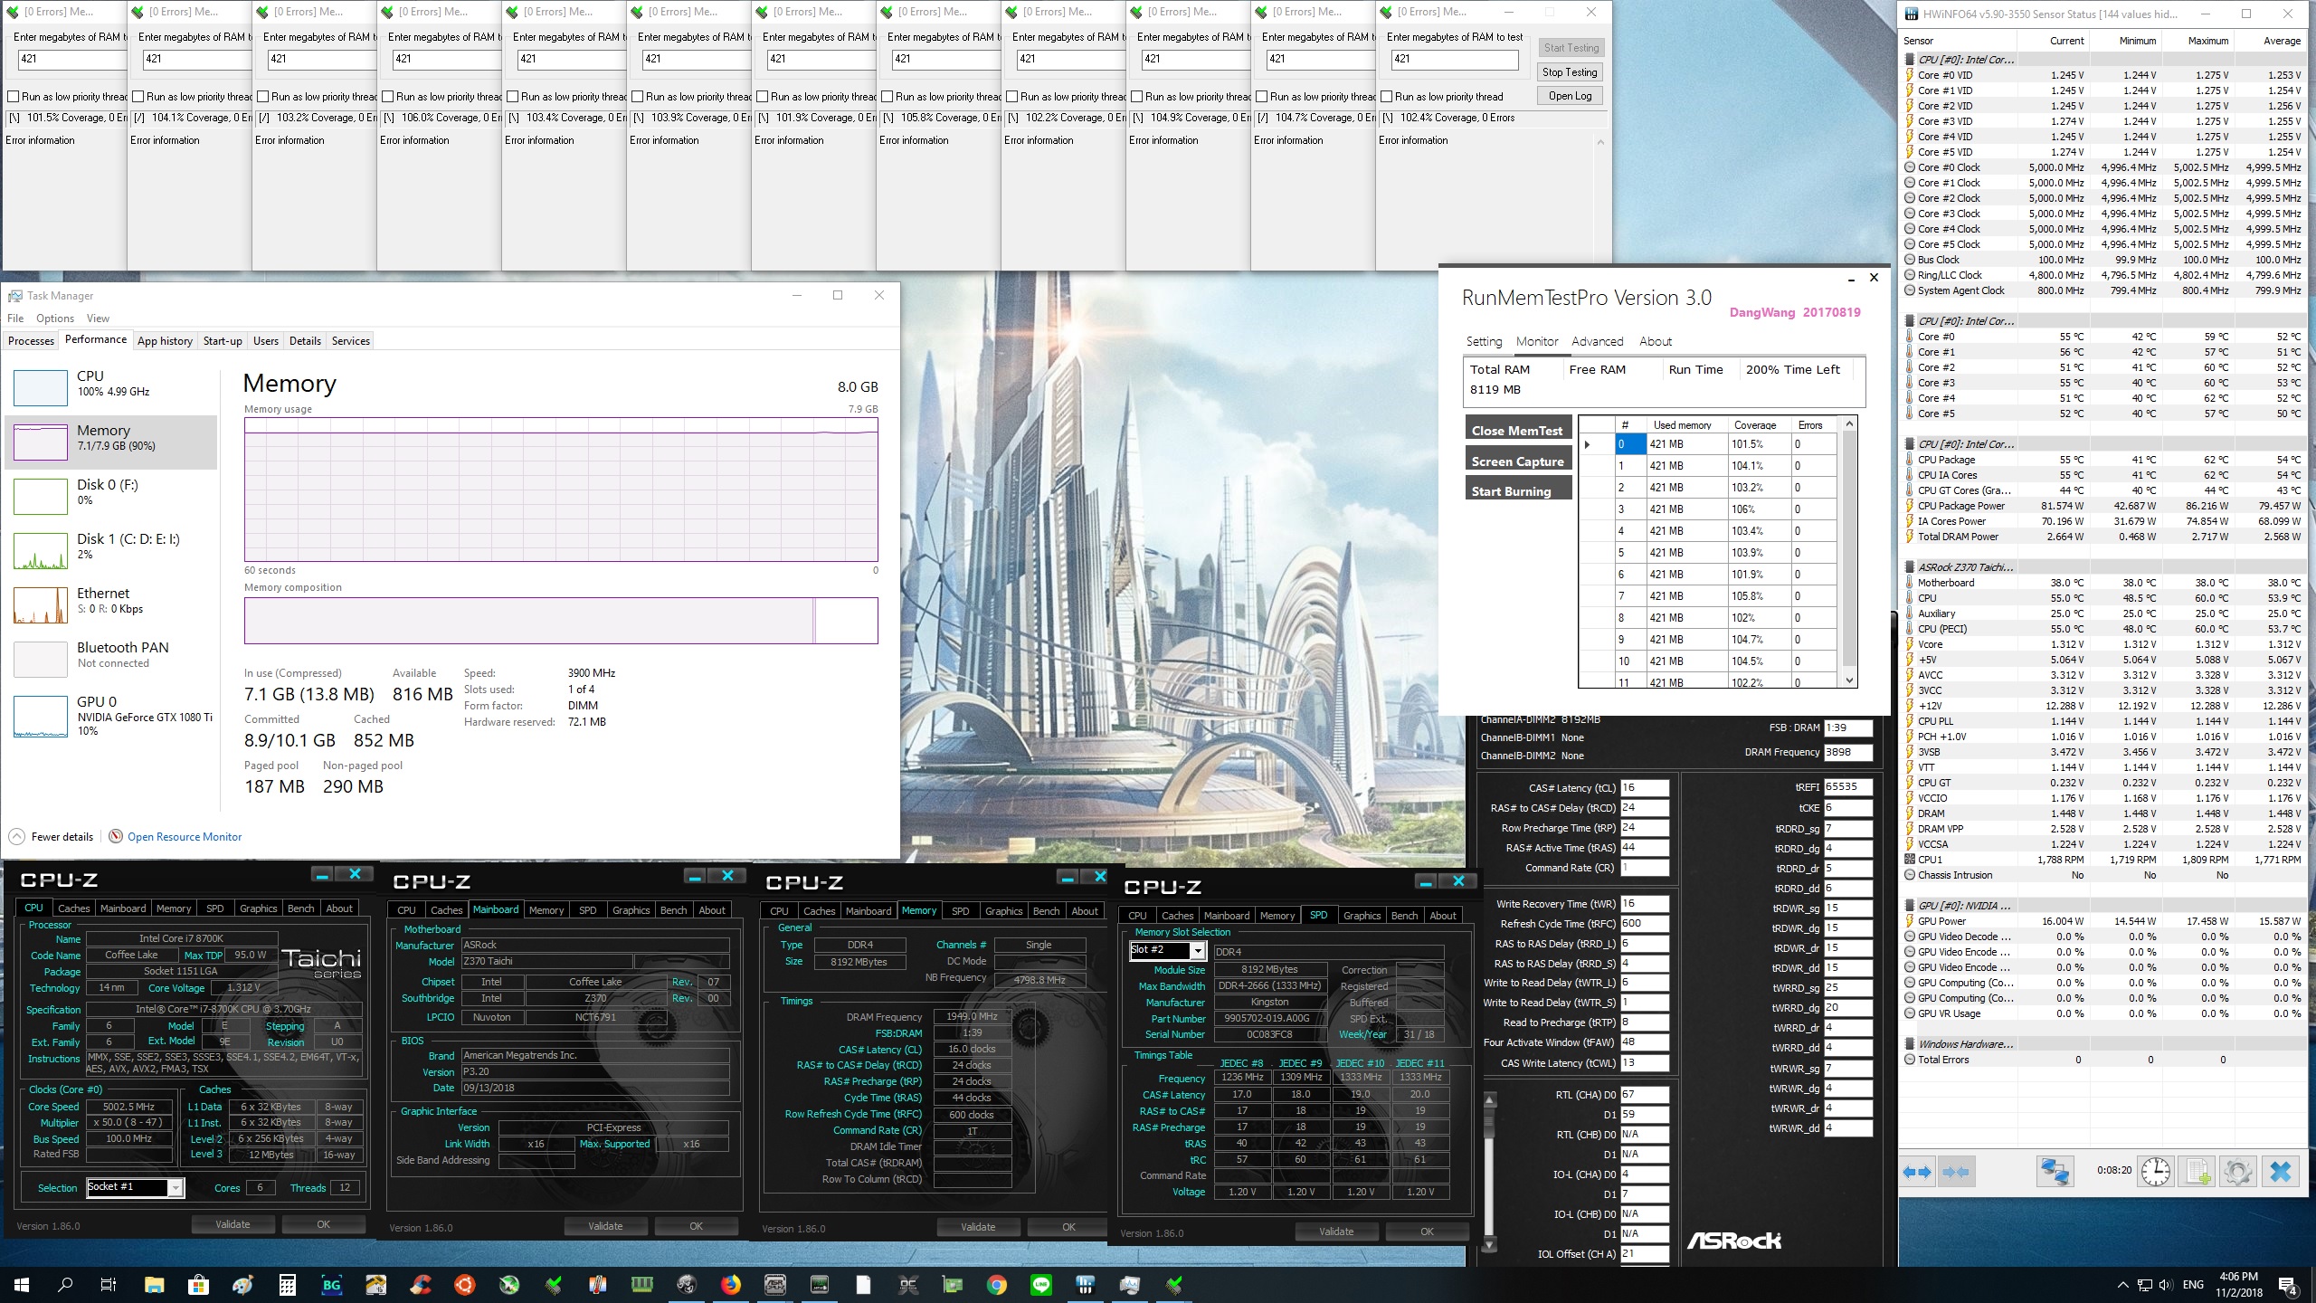Click ASRock timing panel vertical scrollbar

pos(1490,1173)
